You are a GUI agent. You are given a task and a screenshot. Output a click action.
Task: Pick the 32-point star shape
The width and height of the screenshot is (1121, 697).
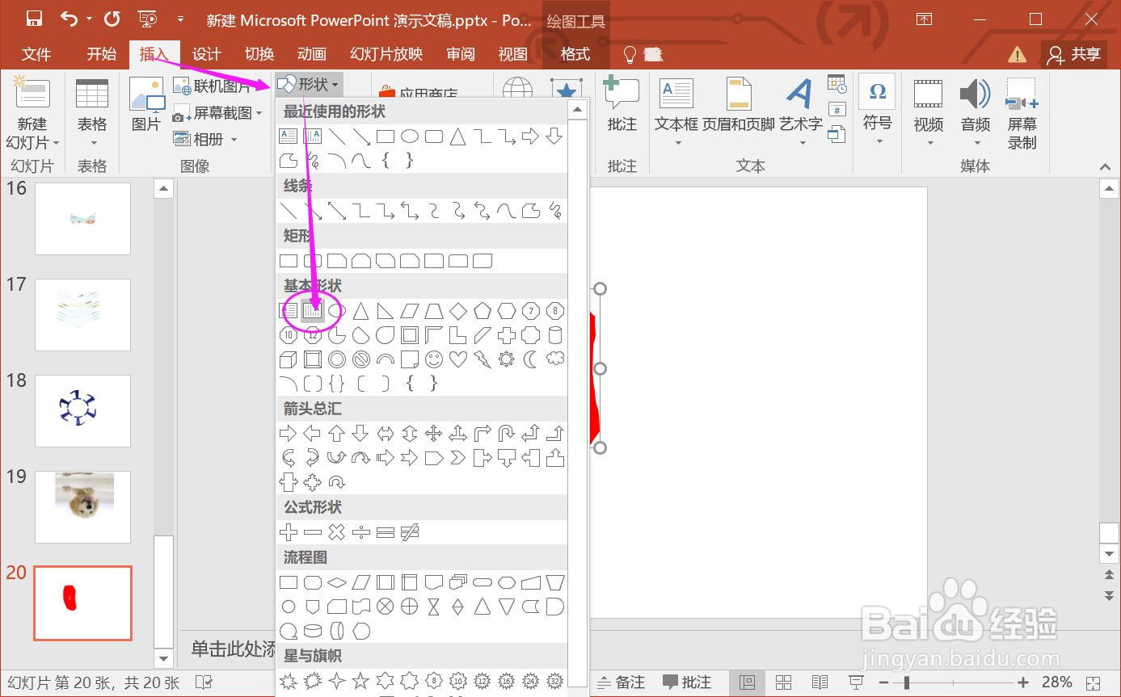click(555, 681)
